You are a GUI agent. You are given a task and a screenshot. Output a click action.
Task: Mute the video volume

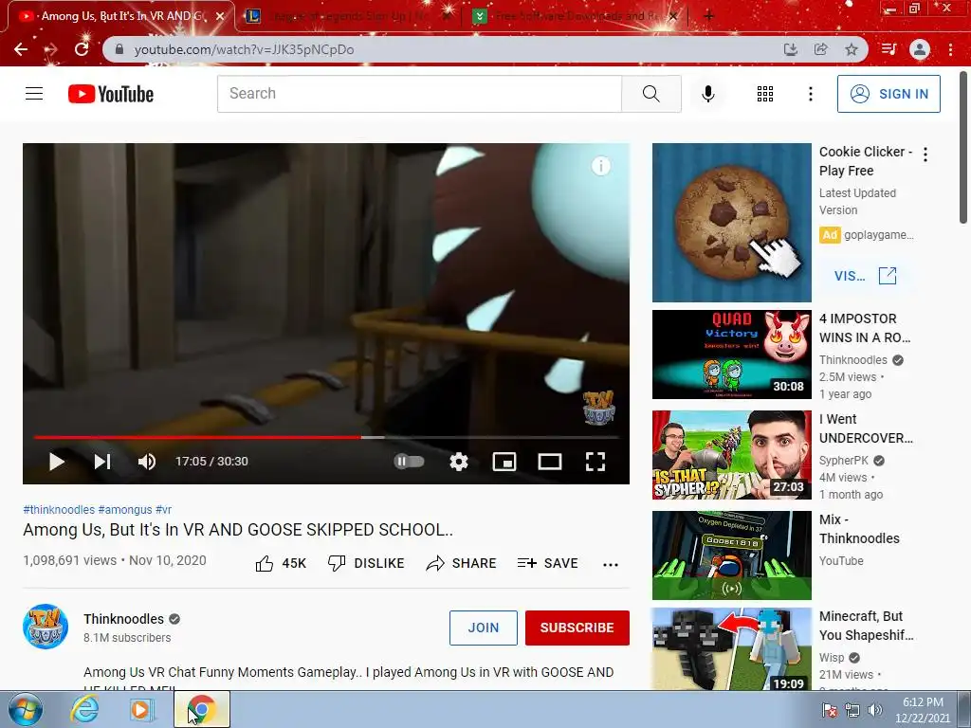(x=147, y=462)
